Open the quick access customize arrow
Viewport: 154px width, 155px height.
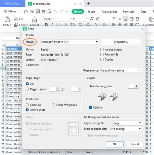pos(67,11)
